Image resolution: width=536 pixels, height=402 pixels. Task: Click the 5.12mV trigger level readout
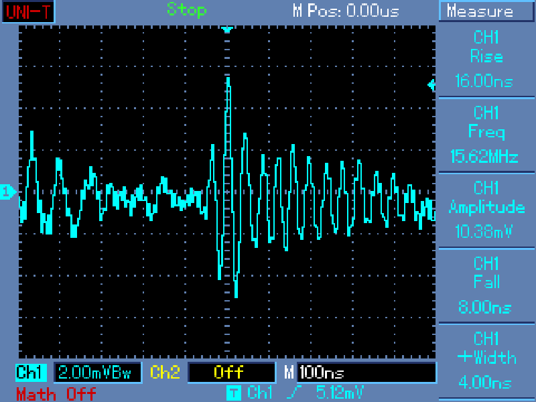click(x=340, y=393)
